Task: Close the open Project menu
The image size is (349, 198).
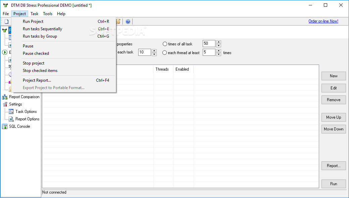Action: (19, 14)
